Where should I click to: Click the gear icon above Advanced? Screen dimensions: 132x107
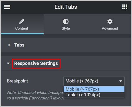coord(110,21)
